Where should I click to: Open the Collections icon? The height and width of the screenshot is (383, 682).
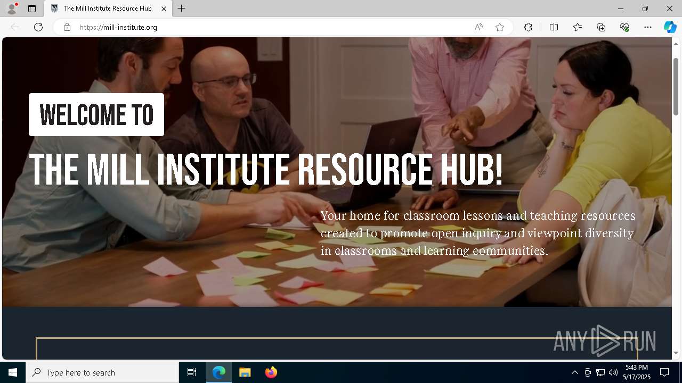point(601,27)
